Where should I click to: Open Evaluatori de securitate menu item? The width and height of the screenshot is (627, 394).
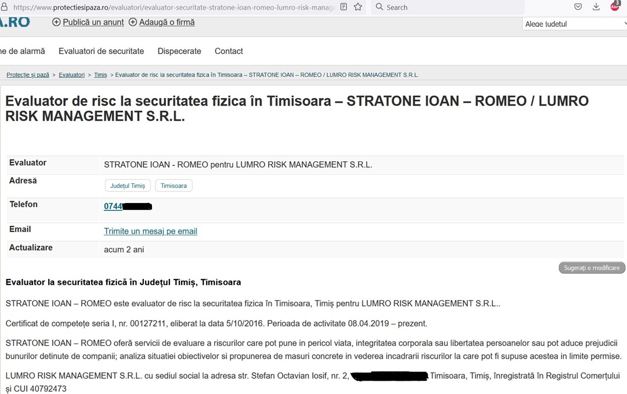(101, 51)
